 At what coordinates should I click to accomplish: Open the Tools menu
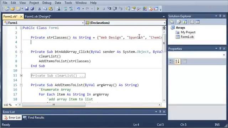(68, 3)
